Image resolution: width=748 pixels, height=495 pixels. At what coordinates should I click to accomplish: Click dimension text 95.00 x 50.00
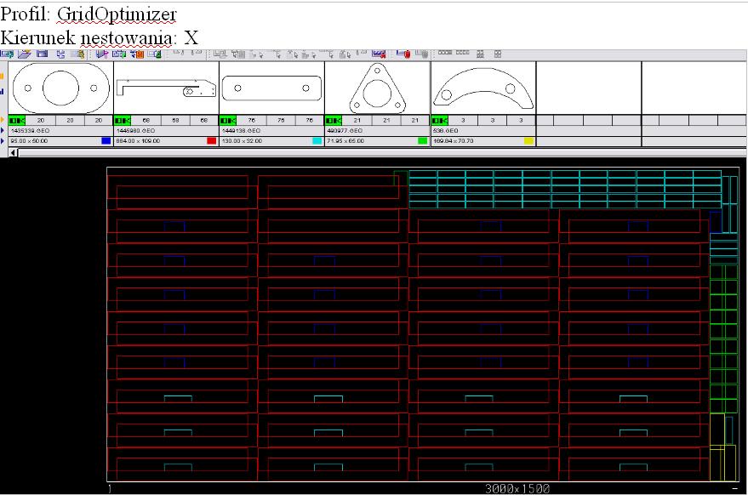pyautogui.click(x=29, y=141)
